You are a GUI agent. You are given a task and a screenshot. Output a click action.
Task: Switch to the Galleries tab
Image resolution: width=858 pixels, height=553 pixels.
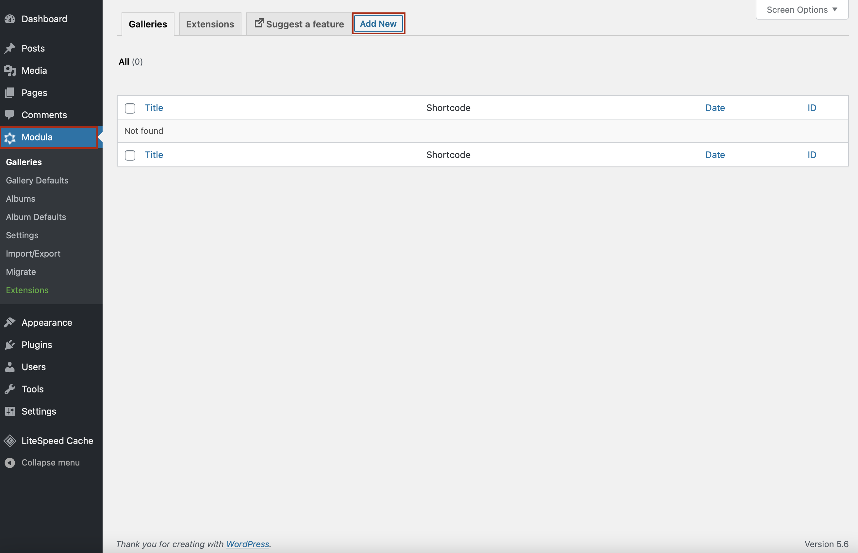pyautogui.click(x=148, y=24)
